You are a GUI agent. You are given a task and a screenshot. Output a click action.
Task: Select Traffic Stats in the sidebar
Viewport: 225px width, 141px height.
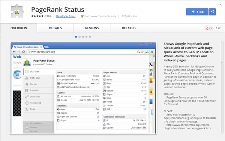[x=39, y=78]
